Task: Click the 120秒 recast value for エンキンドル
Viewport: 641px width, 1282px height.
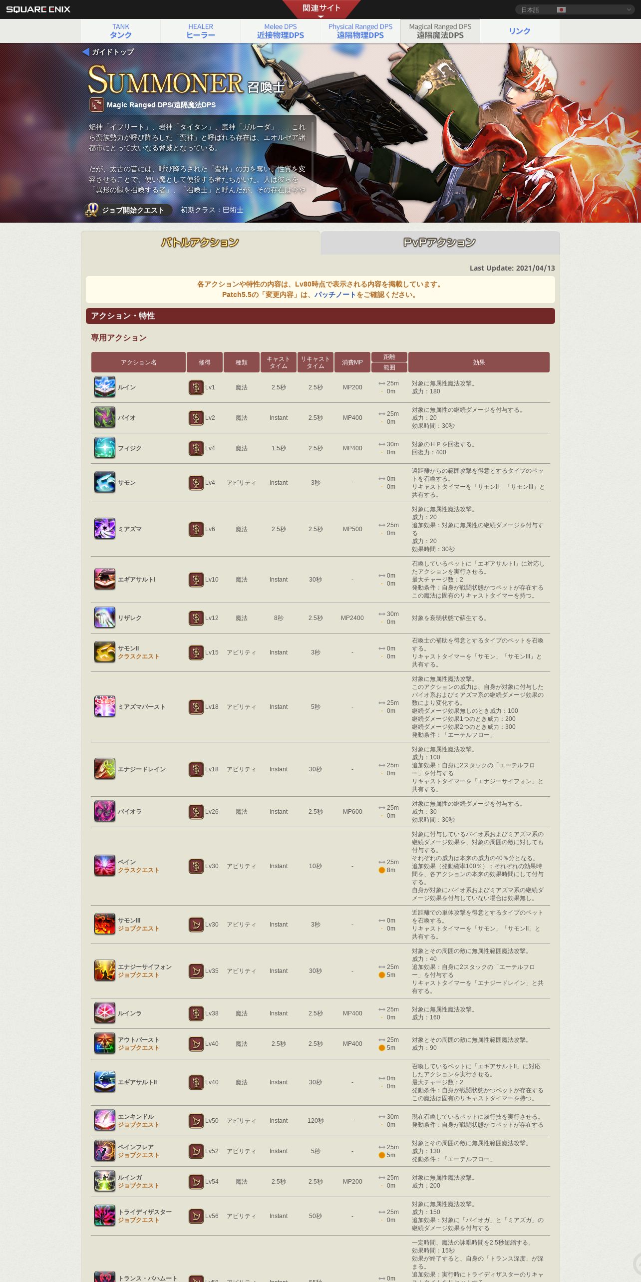Action: pyautogui.click(x=316, y=1121)
